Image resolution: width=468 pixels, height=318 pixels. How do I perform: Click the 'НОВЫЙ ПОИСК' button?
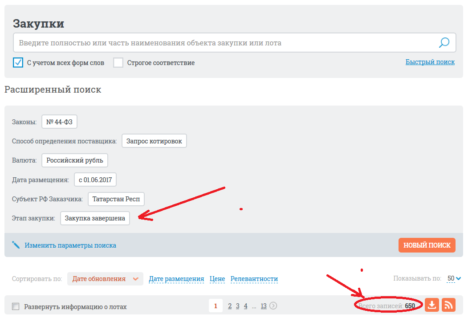[427, 245]
